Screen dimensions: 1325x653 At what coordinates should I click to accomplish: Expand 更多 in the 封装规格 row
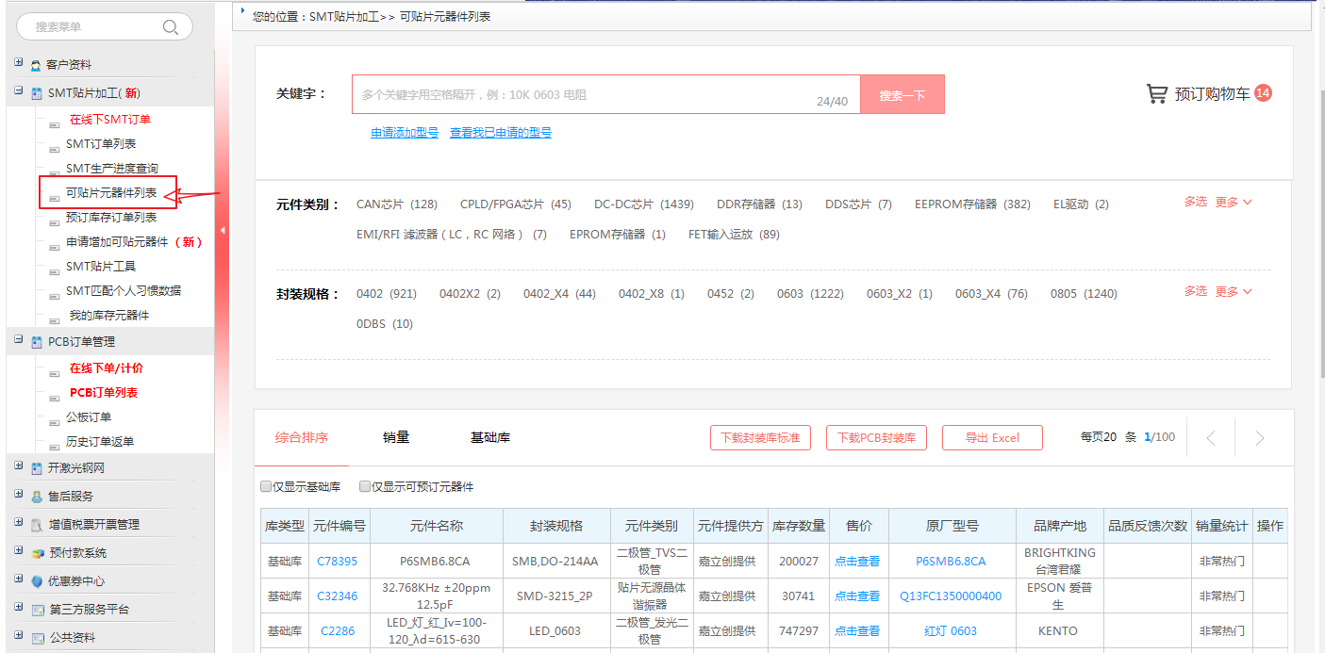point(1233,291)
